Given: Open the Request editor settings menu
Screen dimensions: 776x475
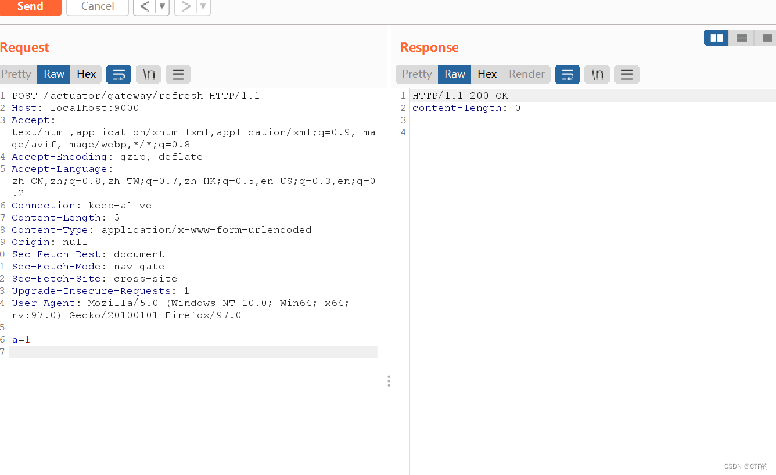Looking at the screenshot, I should click(178, 74).
